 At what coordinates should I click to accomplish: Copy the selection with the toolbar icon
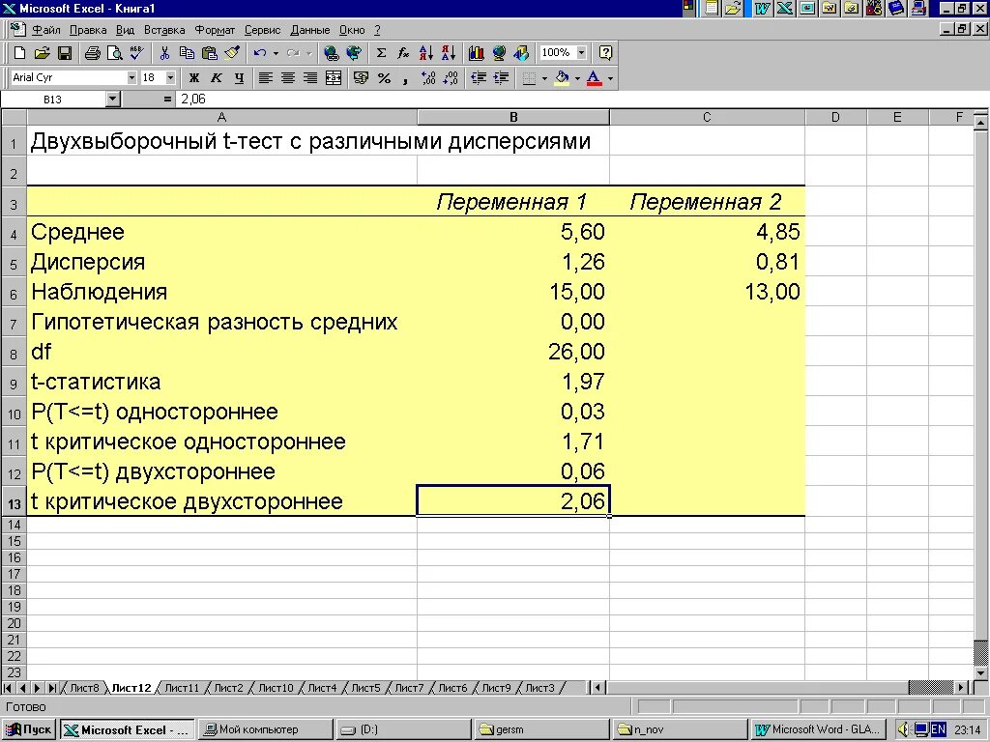pos(187,53)
